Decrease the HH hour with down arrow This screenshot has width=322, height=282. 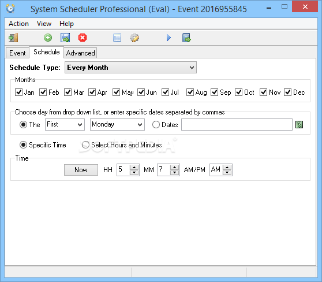coord(134,172)
